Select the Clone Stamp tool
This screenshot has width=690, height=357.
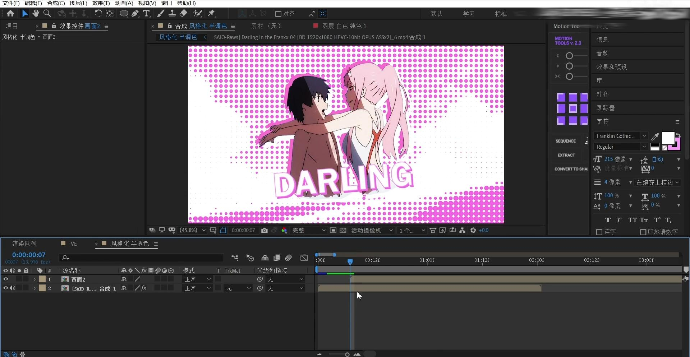coord(172,14)
